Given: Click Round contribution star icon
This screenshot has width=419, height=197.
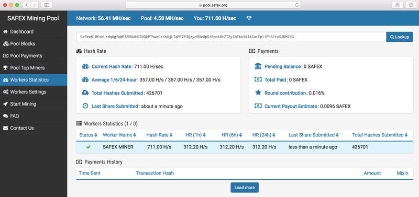Looking at the screenshot, I should pyautogui.click(x=258, y=93).
